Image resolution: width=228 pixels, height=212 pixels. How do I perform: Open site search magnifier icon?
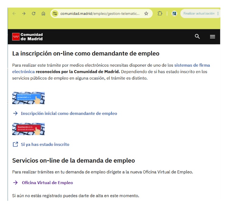click(197, 36)
